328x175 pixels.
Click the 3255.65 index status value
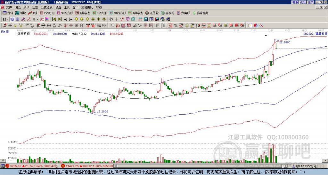pos(16,166)
